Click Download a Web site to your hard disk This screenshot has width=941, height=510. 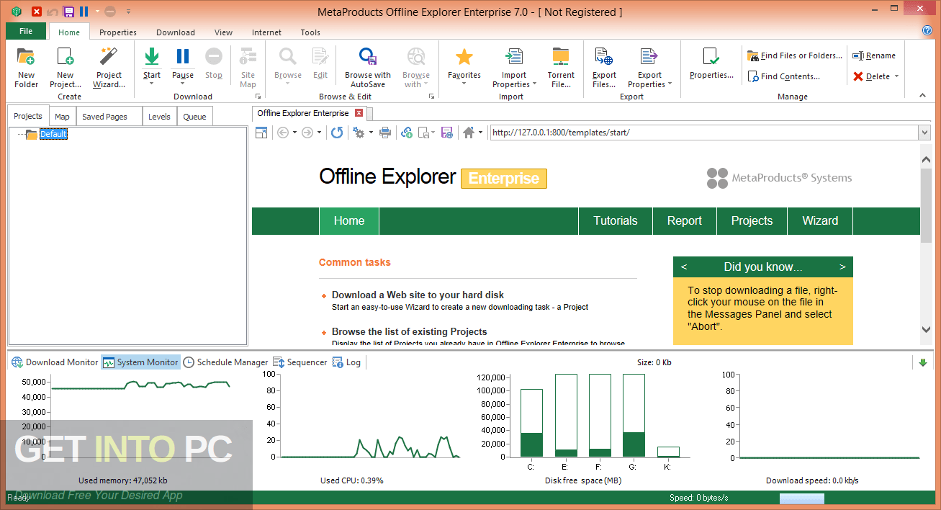(x=418, y=295)
